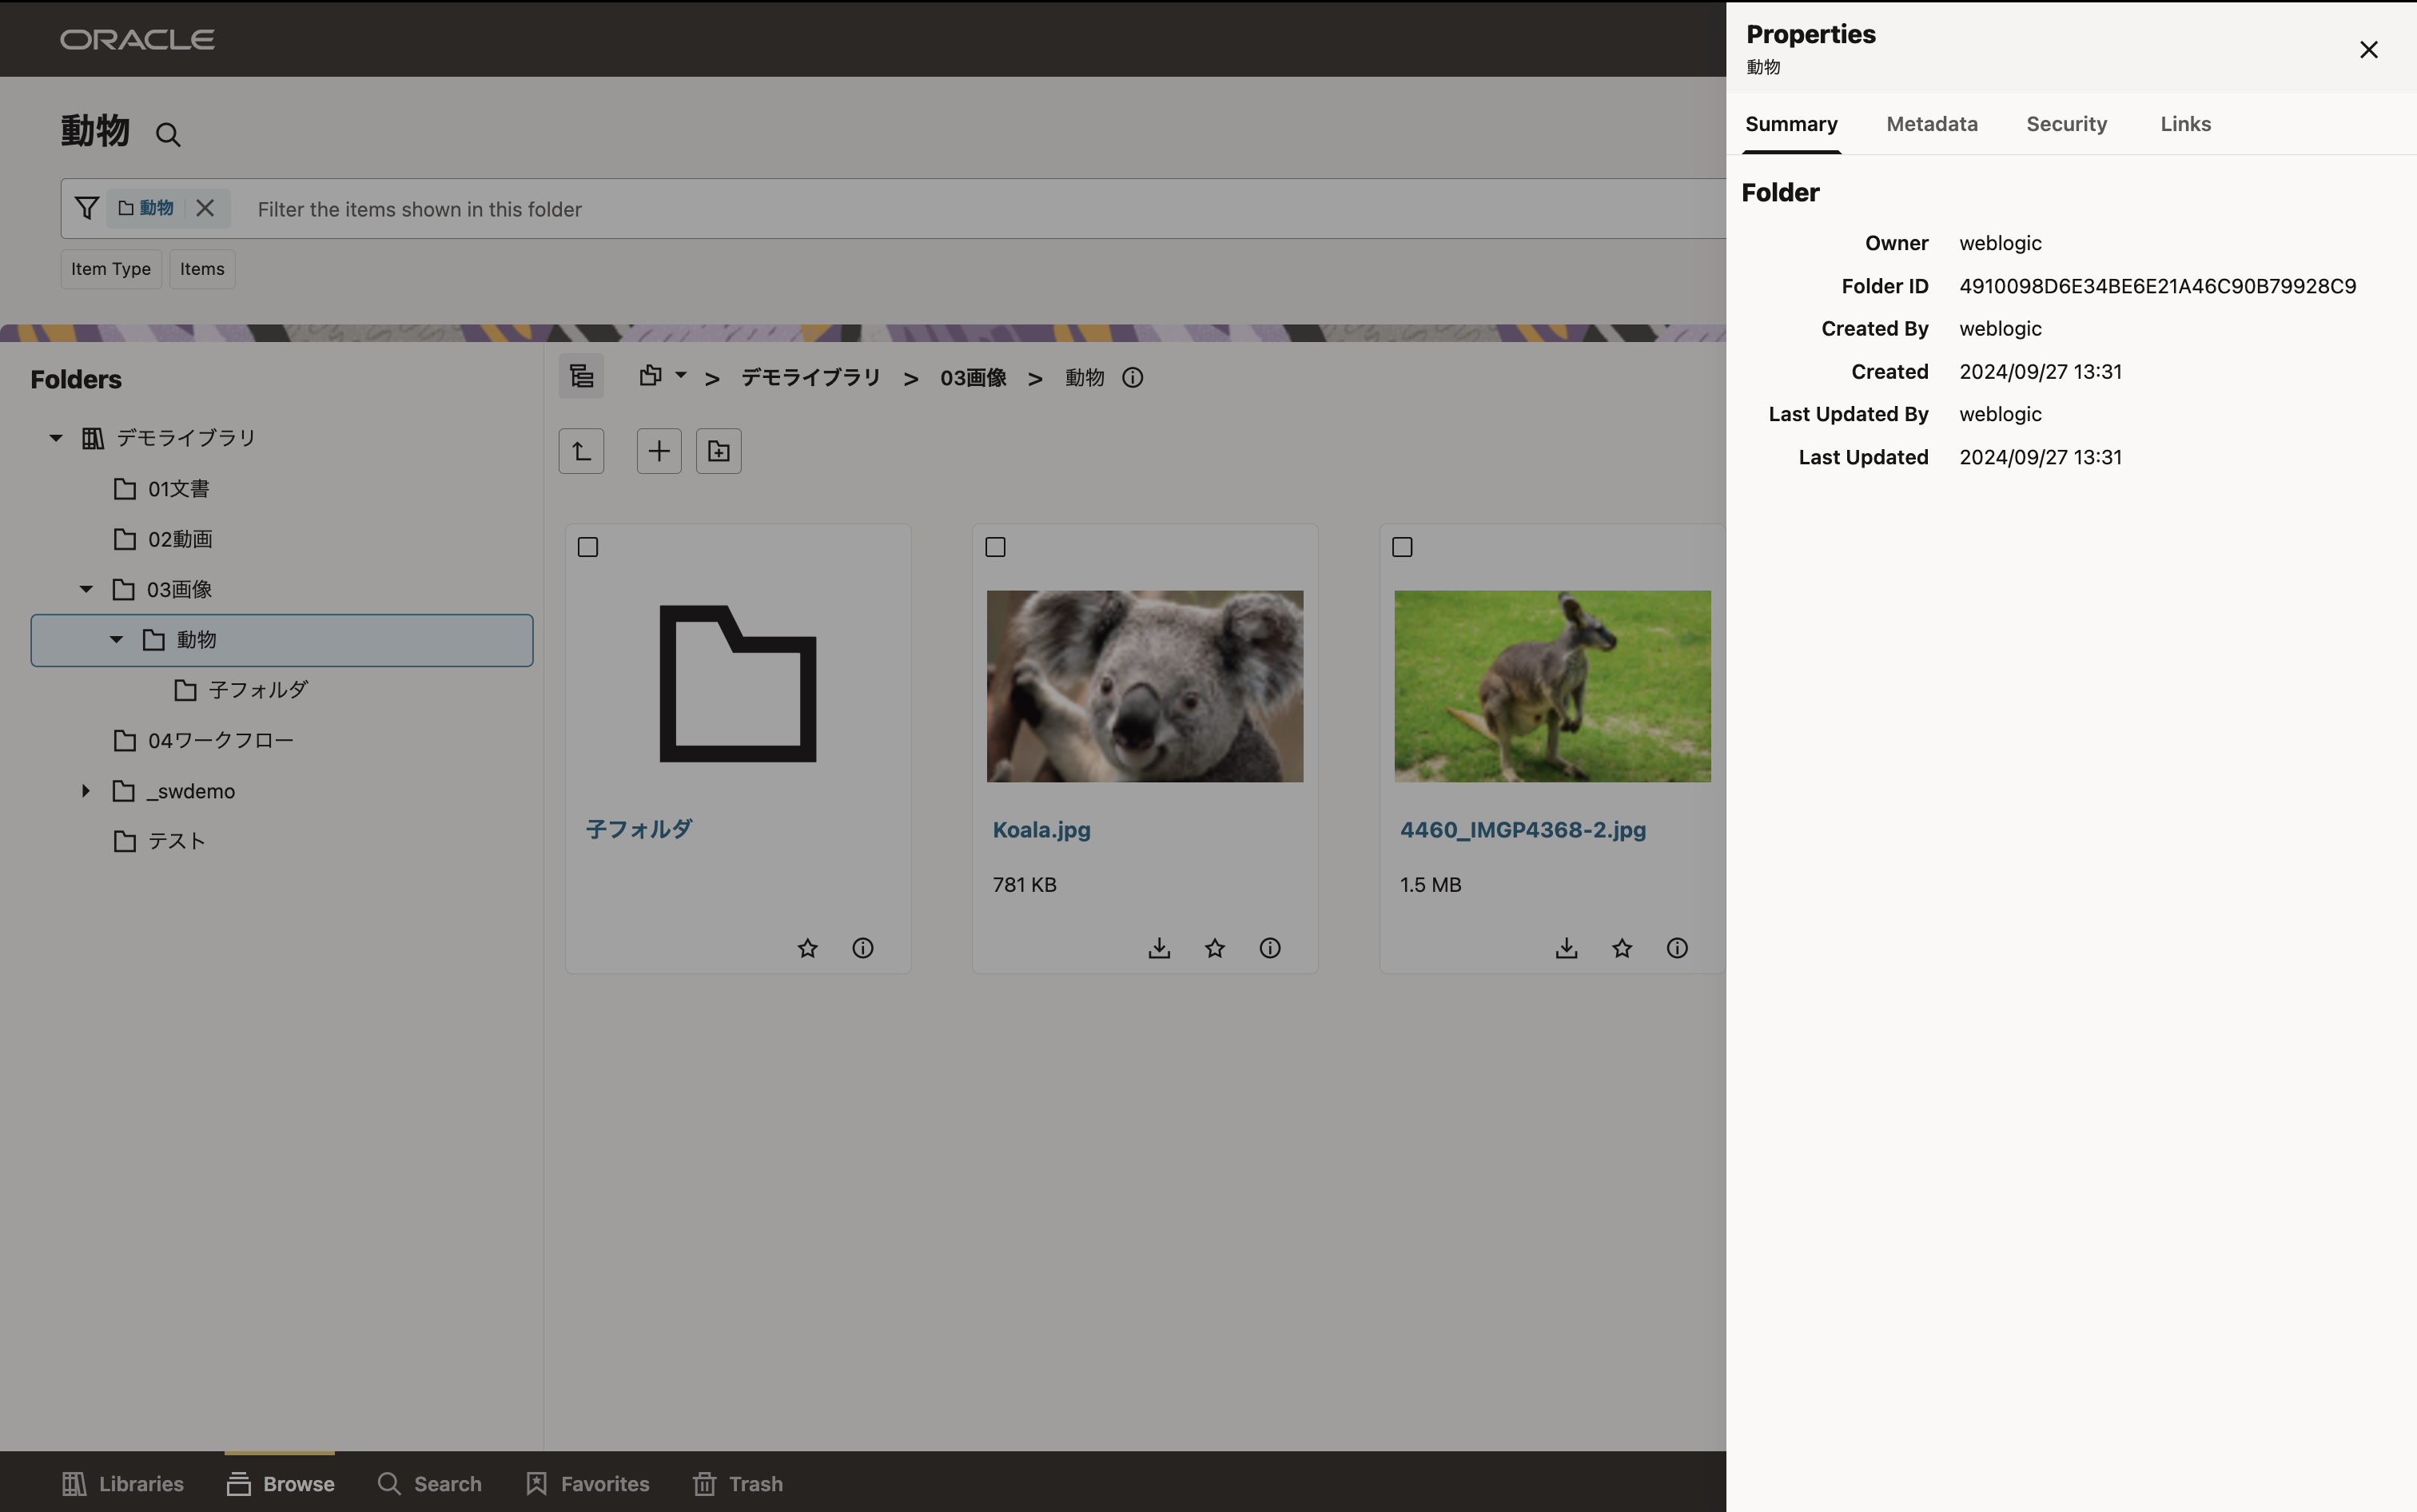
Task: Click the folder tree toggle icon
Action: click(581, 377)
